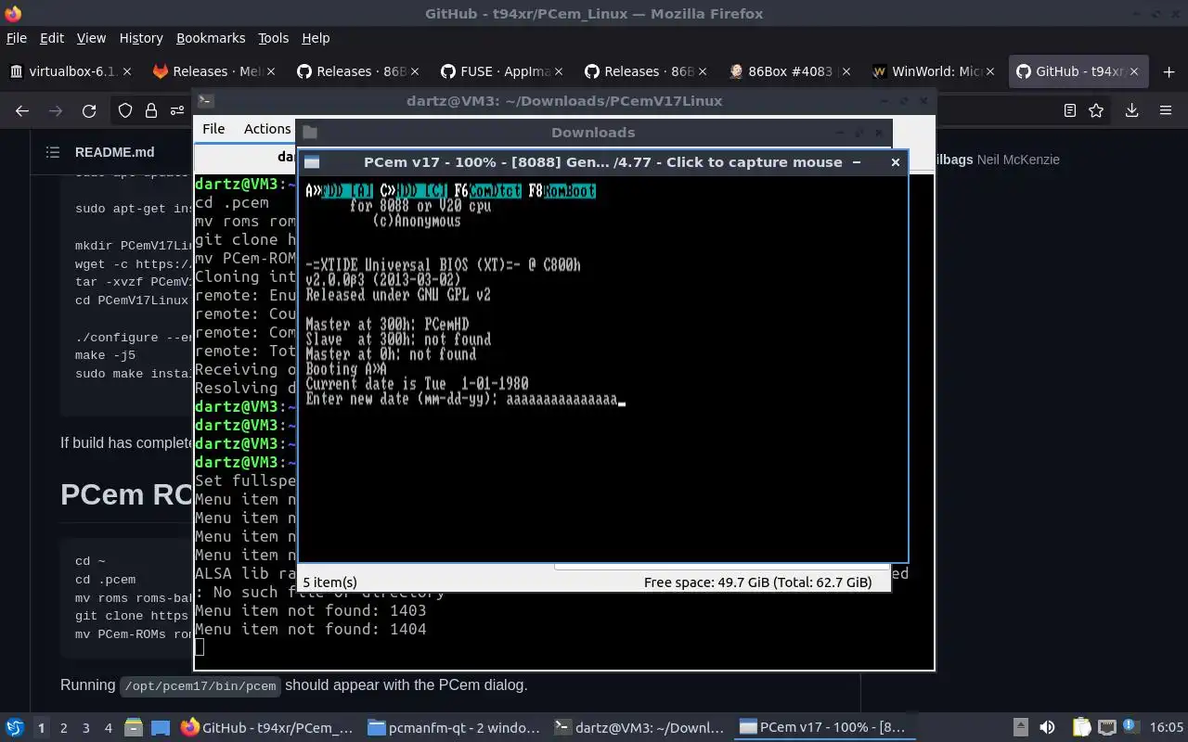Open Firefox View menu

[91, 38]
